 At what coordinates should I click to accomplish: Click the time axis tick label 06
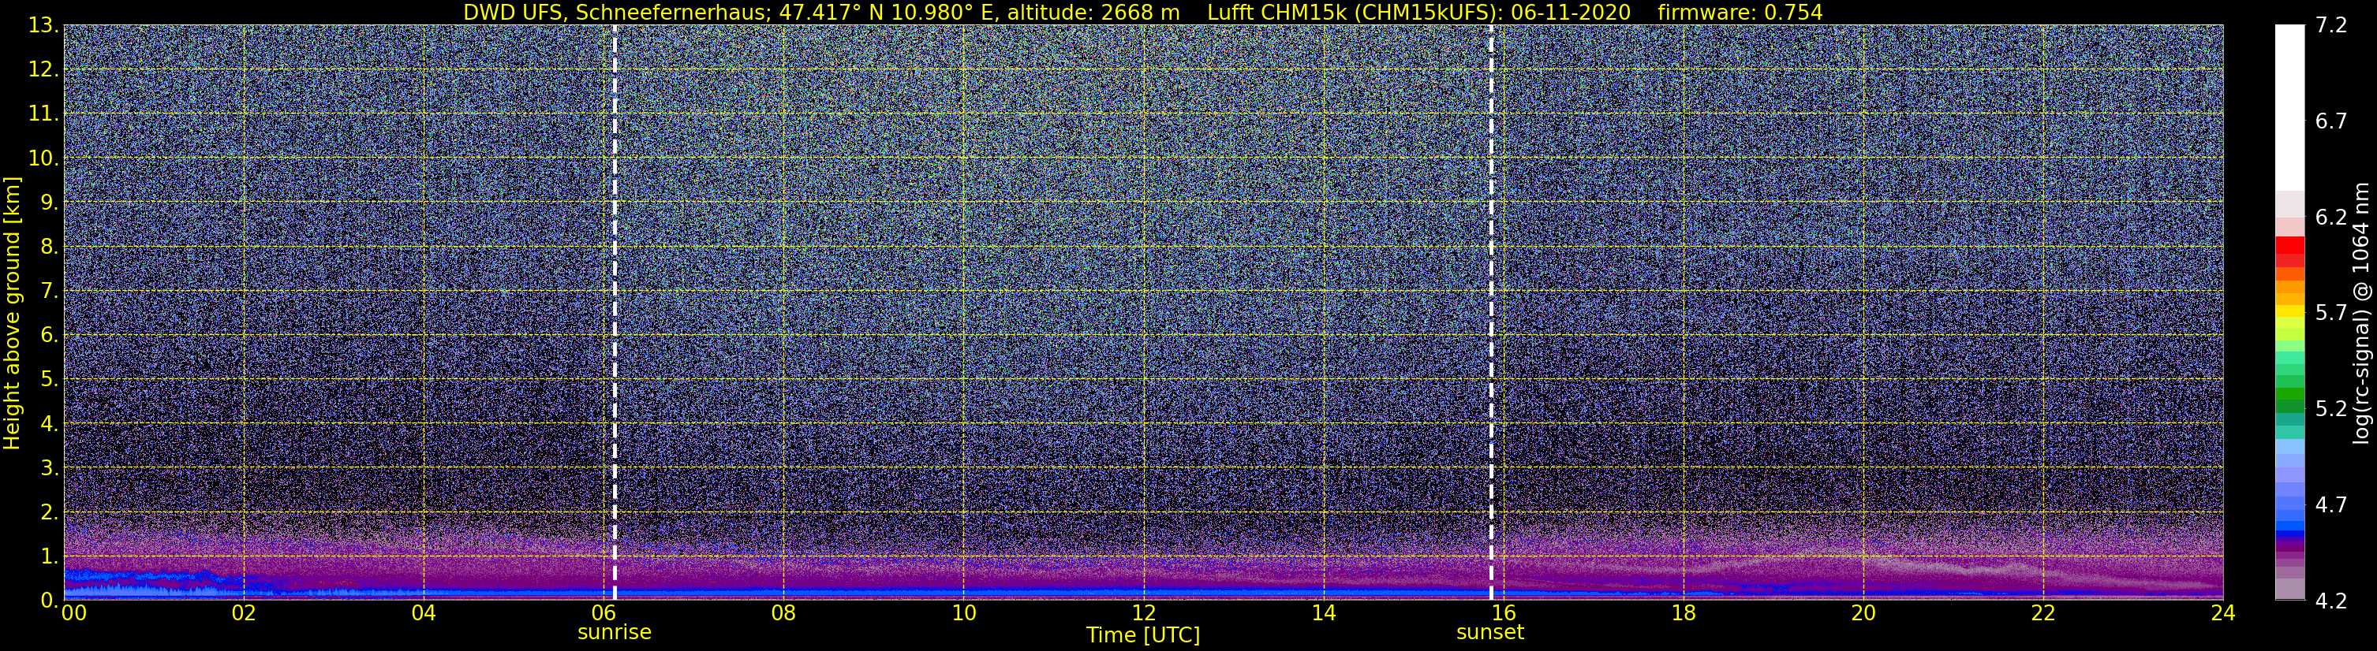coord(604,614)
